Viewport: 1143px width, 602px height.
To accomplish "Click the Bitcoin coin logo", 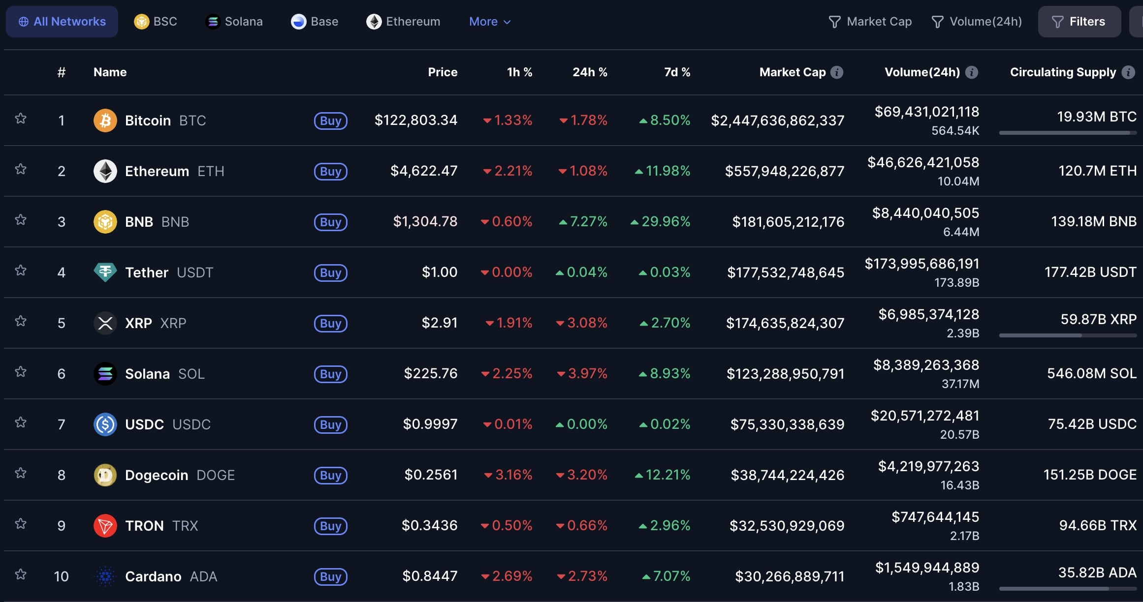I will coord(105,120).
